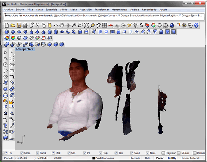Open the gear Options icon

(184, 25)
